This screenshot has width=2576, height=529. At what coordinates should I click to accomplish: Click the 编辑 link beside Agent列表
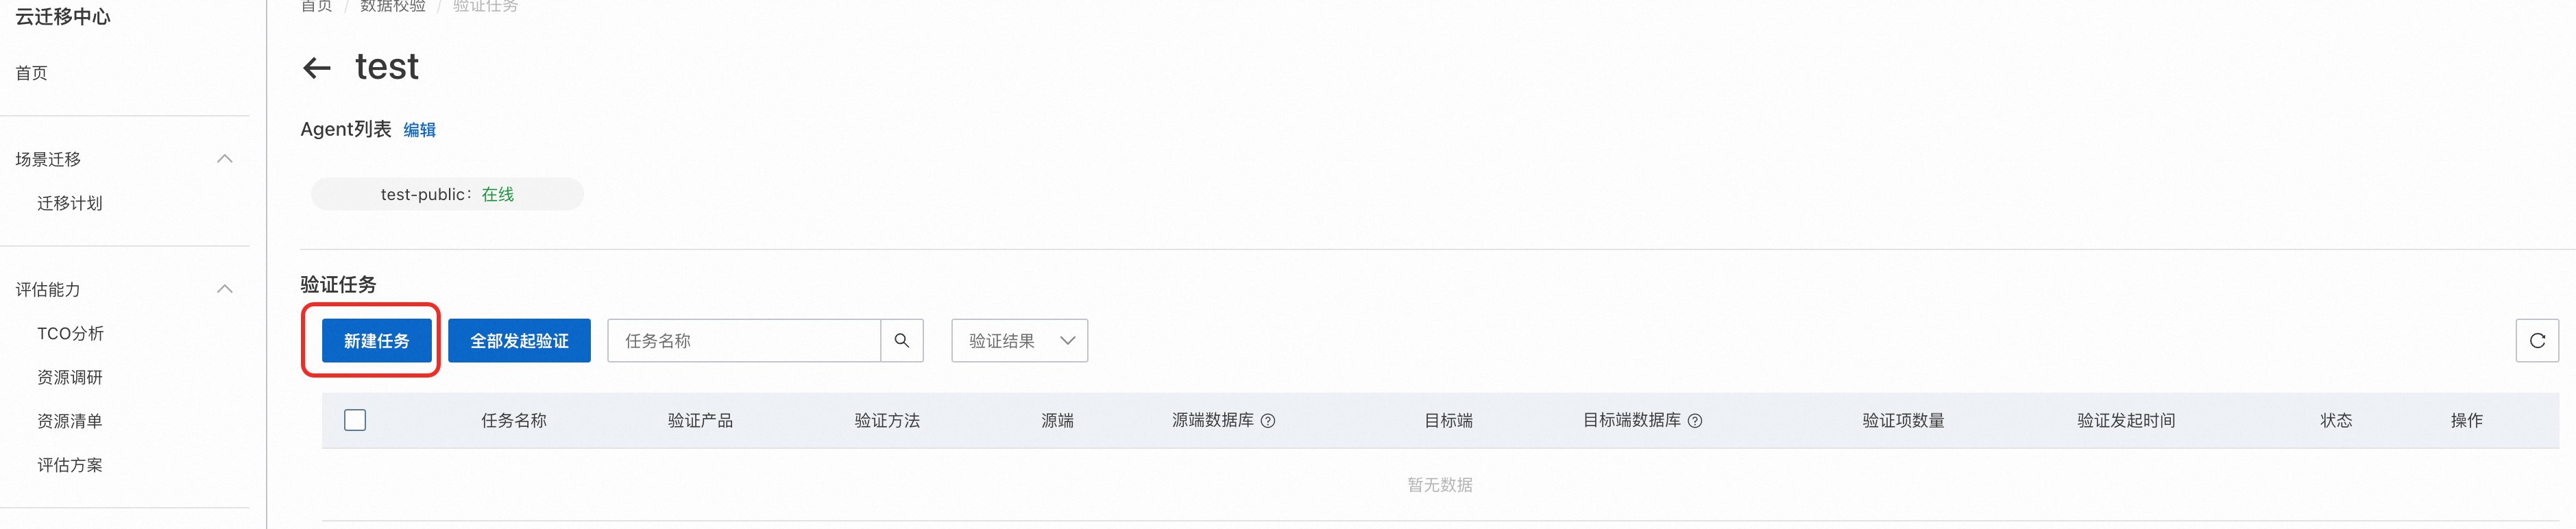tap(419, 130)
